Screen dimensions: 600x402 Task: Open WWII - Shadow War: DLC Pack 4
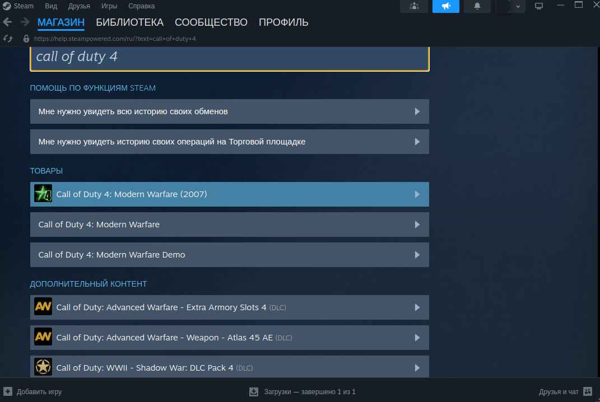coord(230,367)
